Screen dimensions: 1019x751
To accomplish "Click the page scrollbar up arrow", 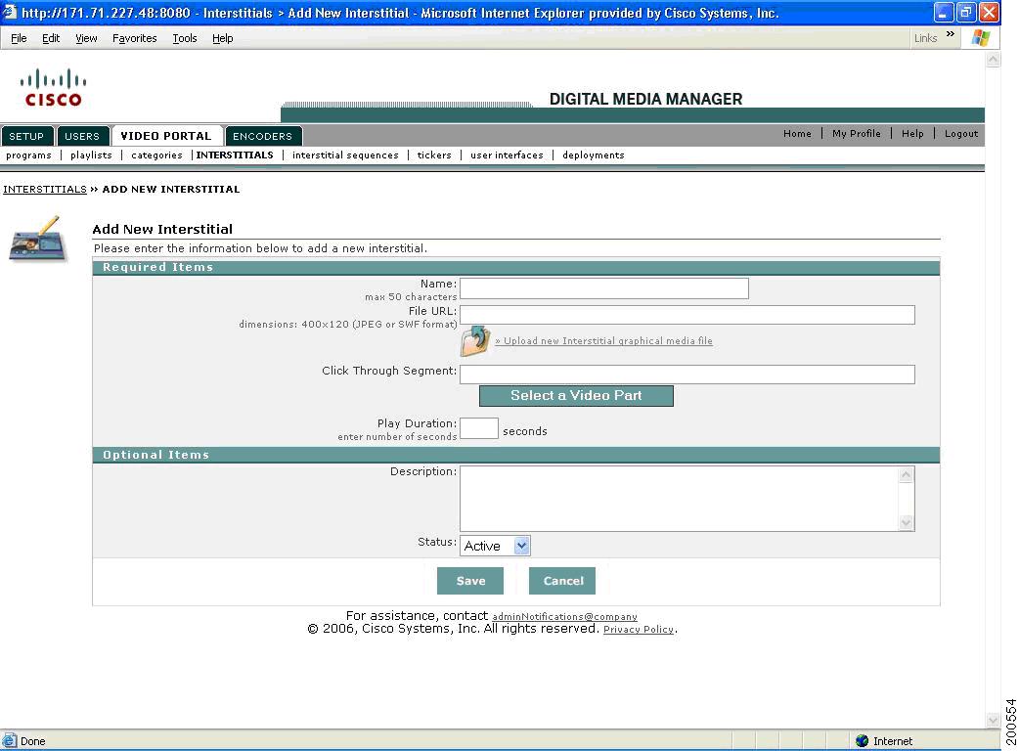I will click(x=993, y=59).
